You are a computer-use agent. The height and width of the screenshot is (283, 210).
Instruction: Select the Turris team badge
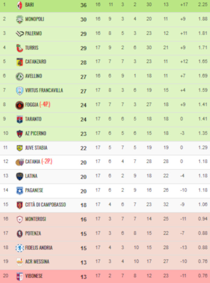20,48
